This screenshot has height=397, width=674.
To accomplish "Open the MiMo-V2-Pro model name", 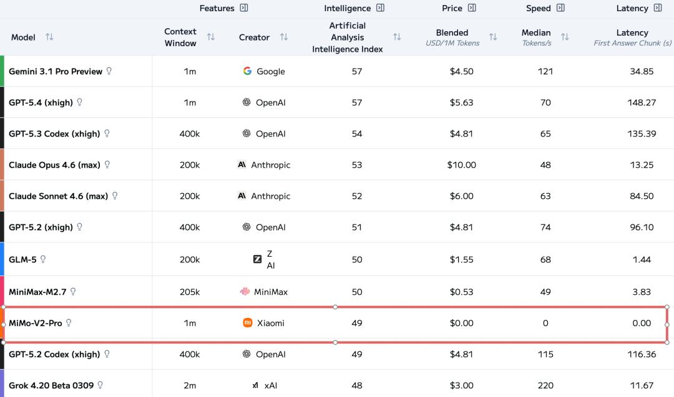I will coord(36,323).
